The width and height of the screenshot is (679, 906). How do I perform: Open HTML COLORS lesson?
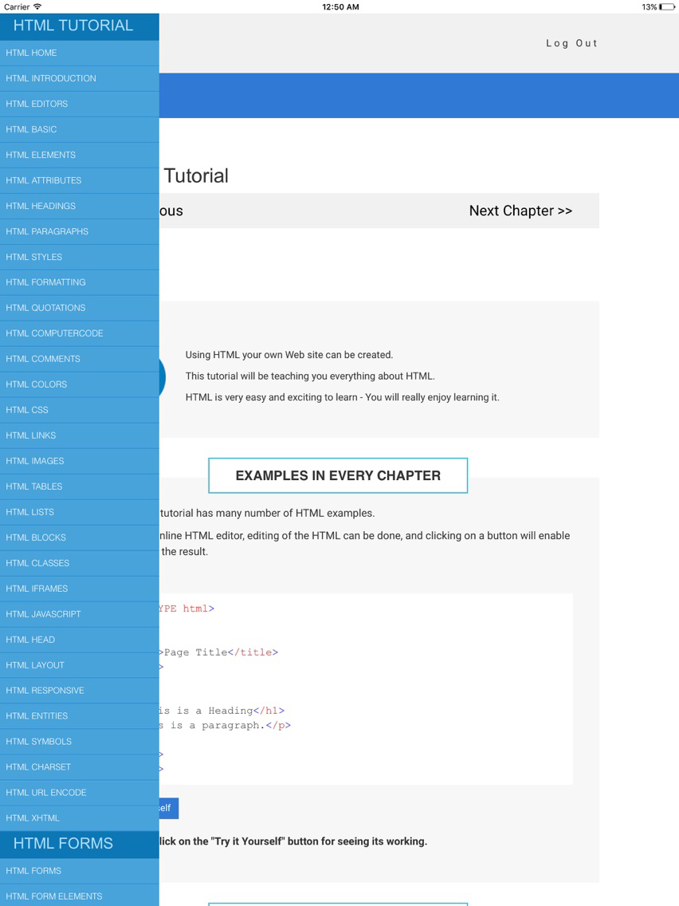pyautogui.click(x=79, y=384)
